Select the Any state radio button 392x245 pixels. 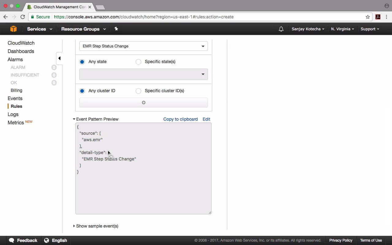click(x=82, y=62)
